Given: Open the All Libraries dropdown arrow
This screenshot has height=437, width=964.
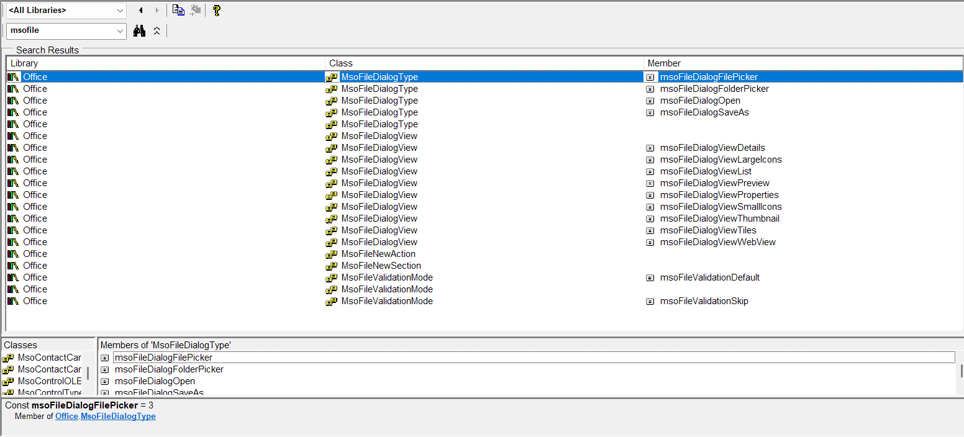Looking at the screenshot, I should point(120,11).
